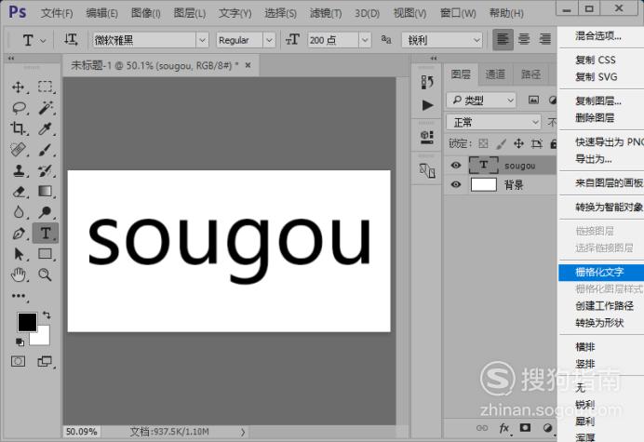Select the Magic Wand tool
Viewport: 644px width, 442px height.
[x=46, y=108]
